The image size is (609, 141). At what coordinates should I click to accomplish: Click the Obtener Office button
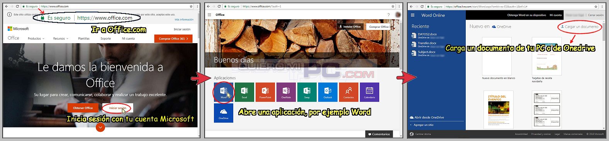point(83,108)
